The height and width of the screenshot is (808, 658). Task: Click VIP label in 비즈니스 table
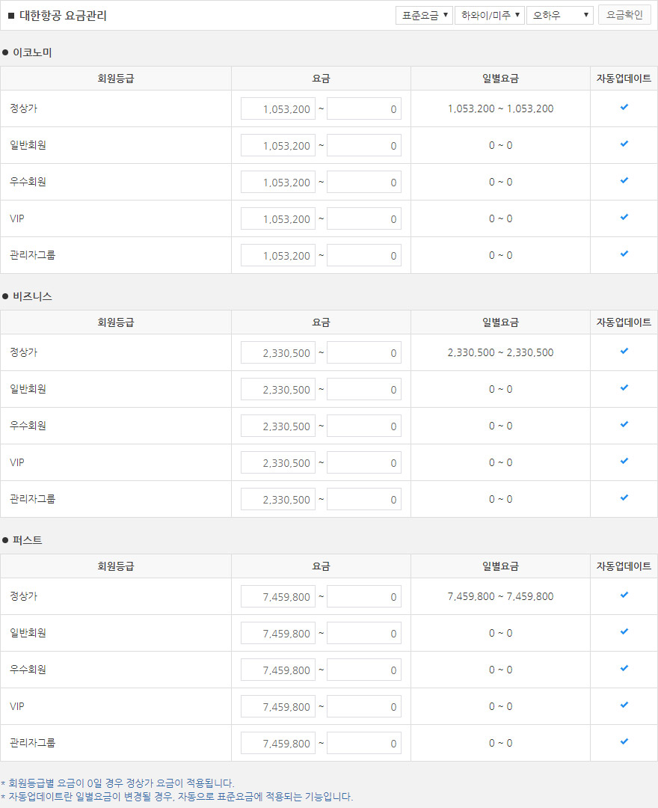[x=17, y=462]
